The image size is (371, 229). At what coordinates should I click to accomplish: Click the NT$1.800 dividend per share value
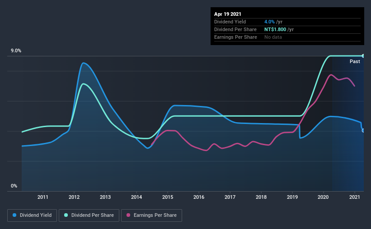[275, 29]
